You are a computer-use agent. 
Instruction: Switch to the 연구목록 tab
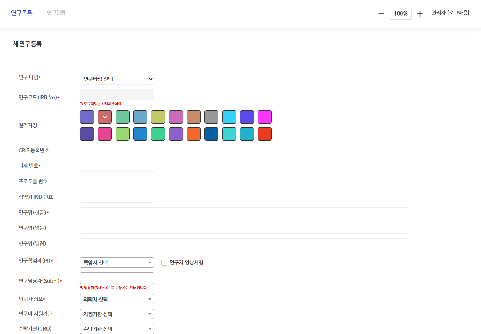[x=21, y=13]
